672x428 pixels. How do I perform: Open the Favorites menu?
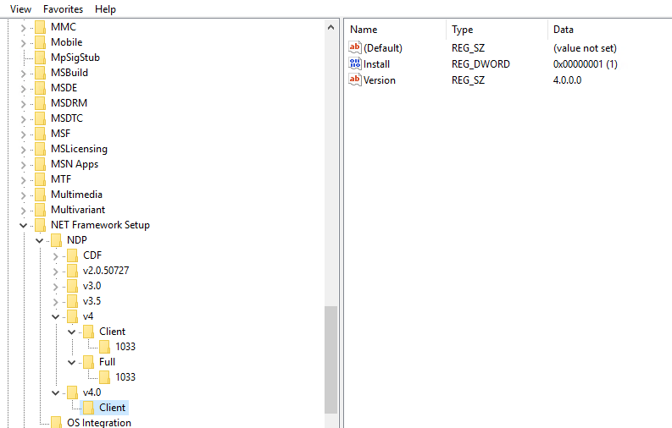[x=63, y=9]
